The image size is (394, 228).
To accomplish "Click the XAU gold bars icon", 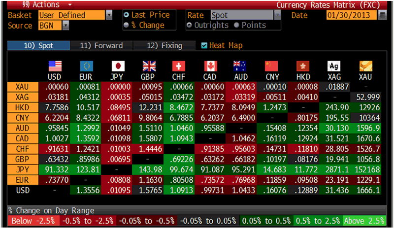I will tap(366, 66).
